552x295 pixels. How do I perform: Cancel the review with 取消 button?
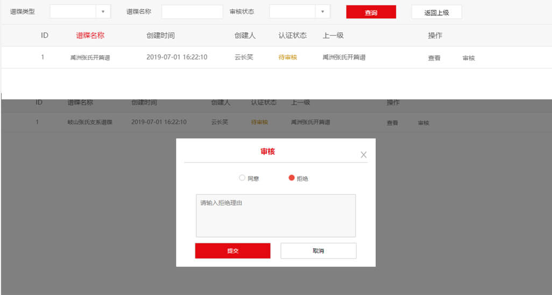(319, 251)
